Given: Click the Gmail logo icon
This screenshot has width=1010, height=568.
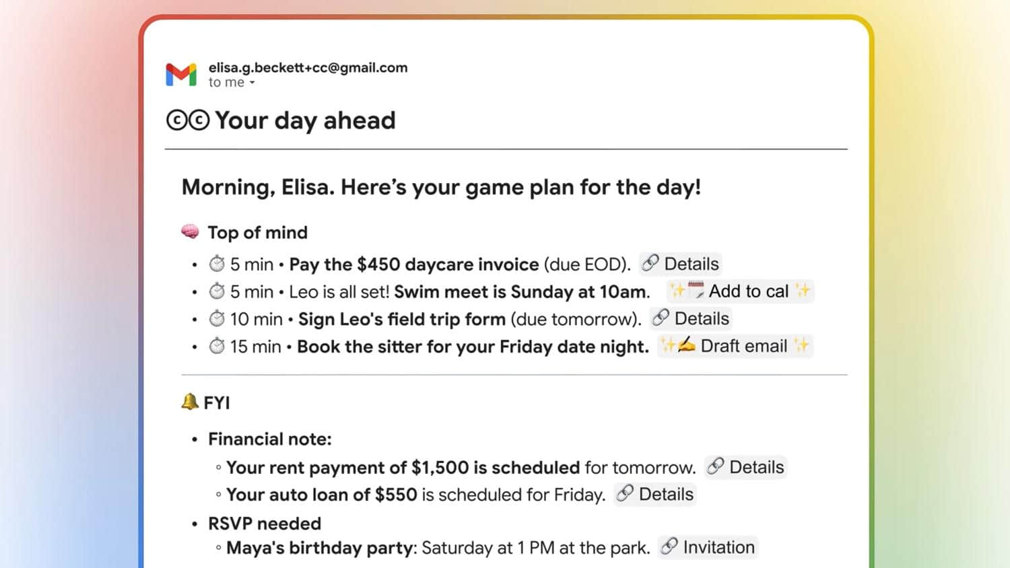Looking at the screenshot, I should 181,74.
